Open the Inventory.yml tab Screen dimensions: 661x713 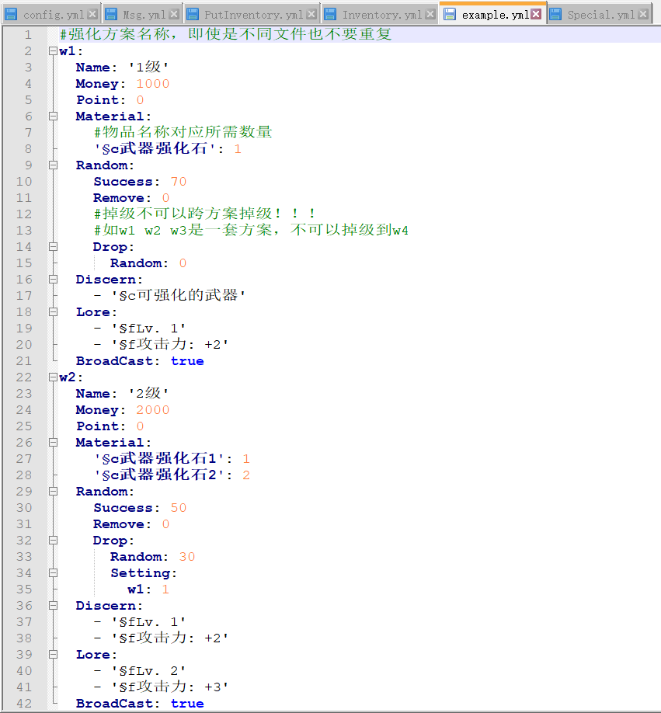(x=380, y=15)
